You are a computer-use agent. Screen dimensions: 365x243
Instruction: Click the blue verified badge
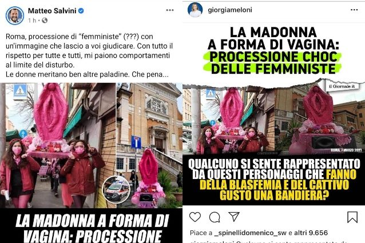[x=81, y=11]
